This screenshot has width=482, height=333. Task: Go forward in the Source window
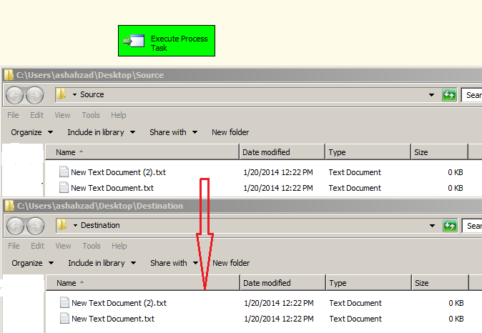(x=34, y=95)
